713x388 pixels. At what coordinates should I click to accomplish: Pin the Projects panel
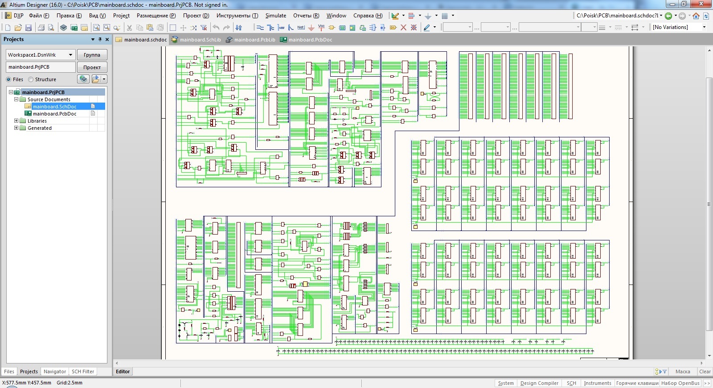point(100,39)
